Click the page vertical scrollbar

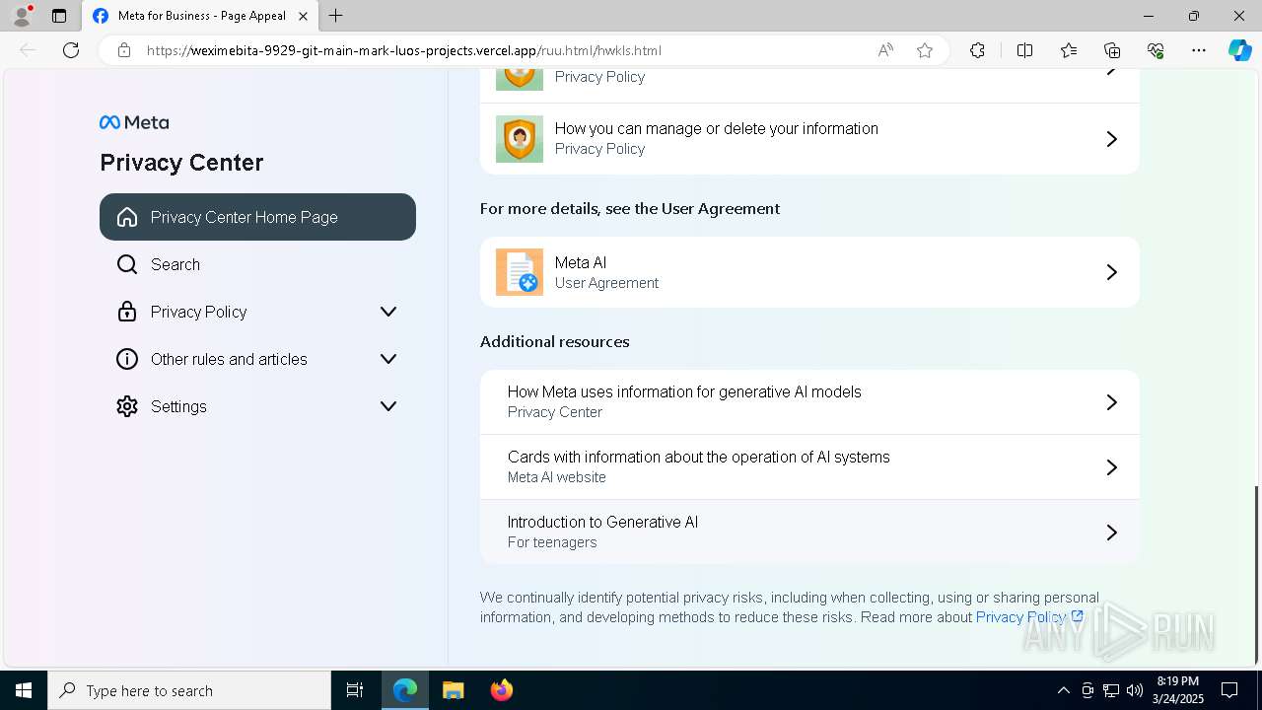[1256, 575]
